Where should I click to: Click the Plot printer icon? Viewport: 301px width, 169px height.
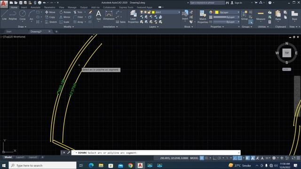pos(40,3)
